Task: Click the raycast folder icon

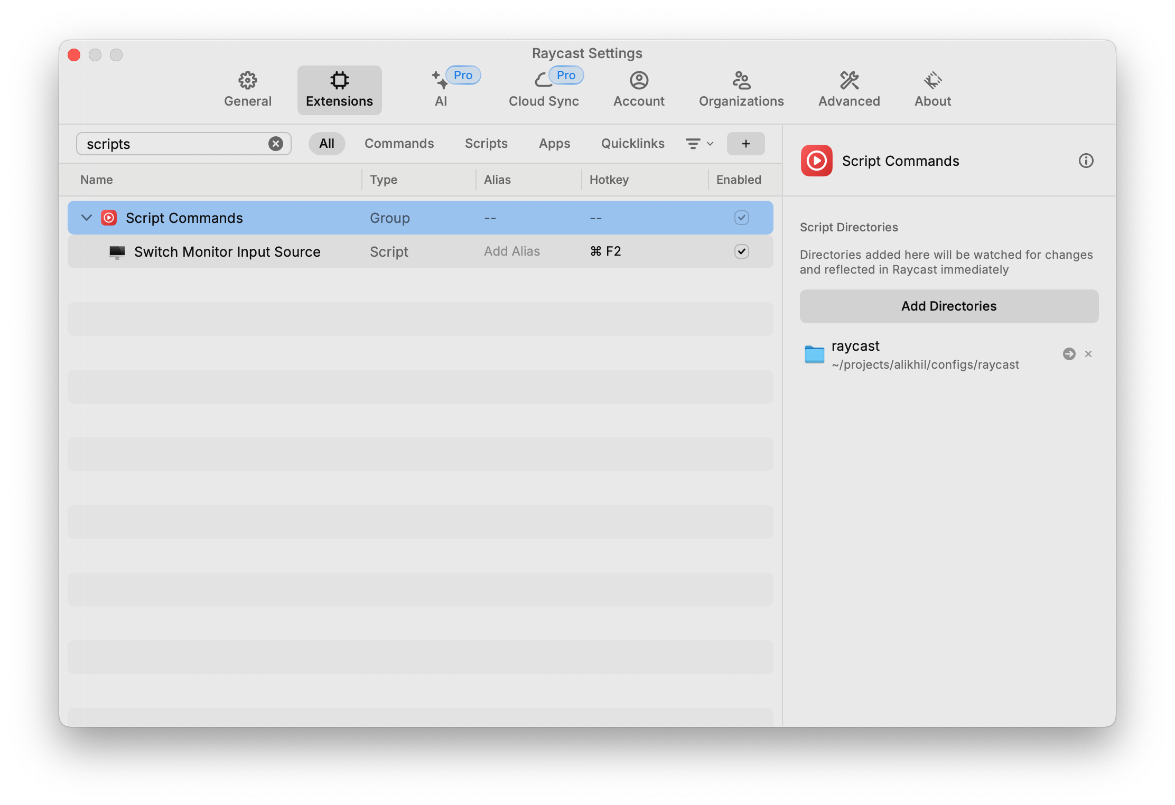Action: [x=814, y=354]
